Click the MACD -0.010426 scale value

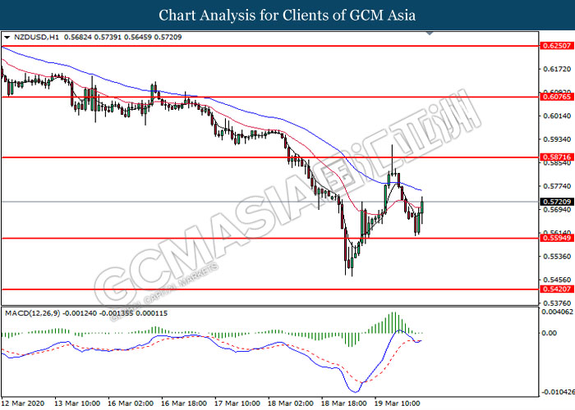pyautogui.click(x=556, y=392)
